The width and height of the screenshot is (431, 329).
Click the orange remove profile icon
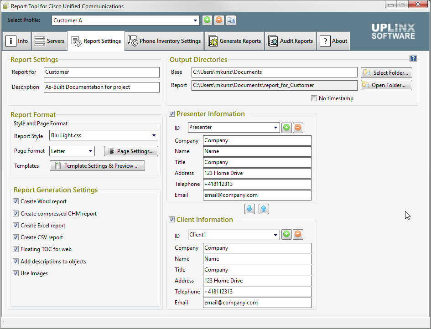point(219,21)
